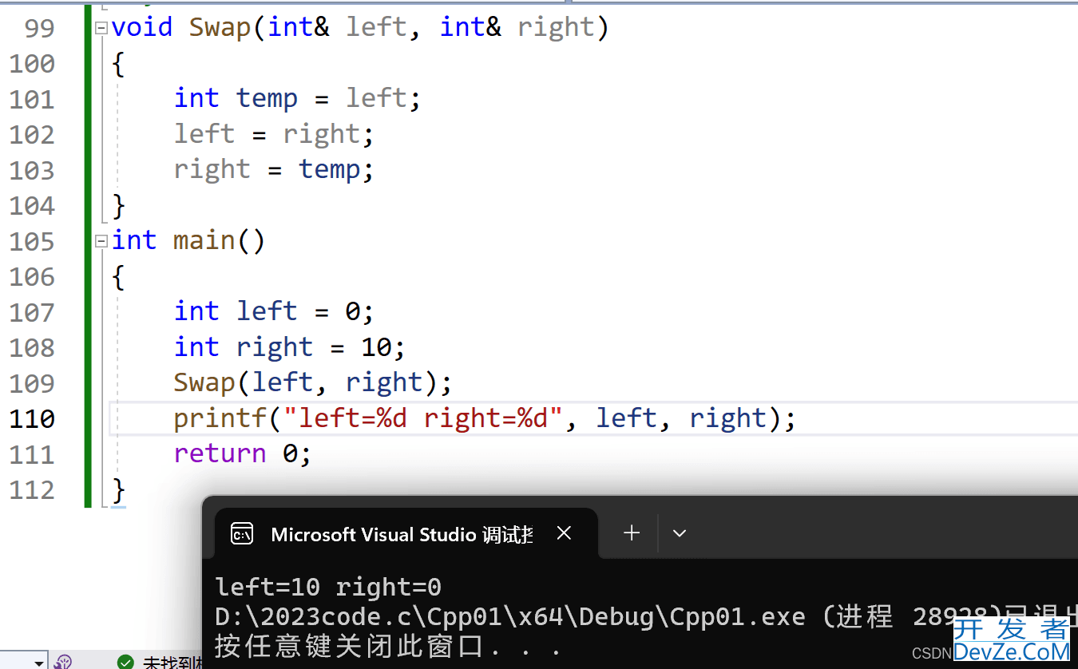Click 'int right = 10;' on line 108
Viewport: 1078px width, 669px height.
pyautogui.click(x=290, y=347)
